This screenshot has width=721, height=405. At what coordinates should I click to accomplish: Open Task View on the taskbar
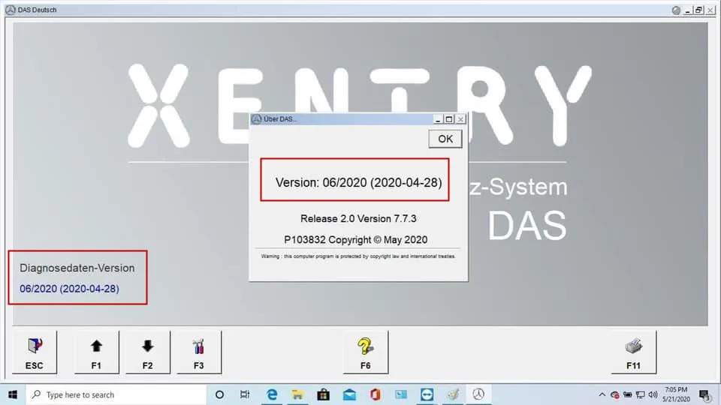point(245,394)
